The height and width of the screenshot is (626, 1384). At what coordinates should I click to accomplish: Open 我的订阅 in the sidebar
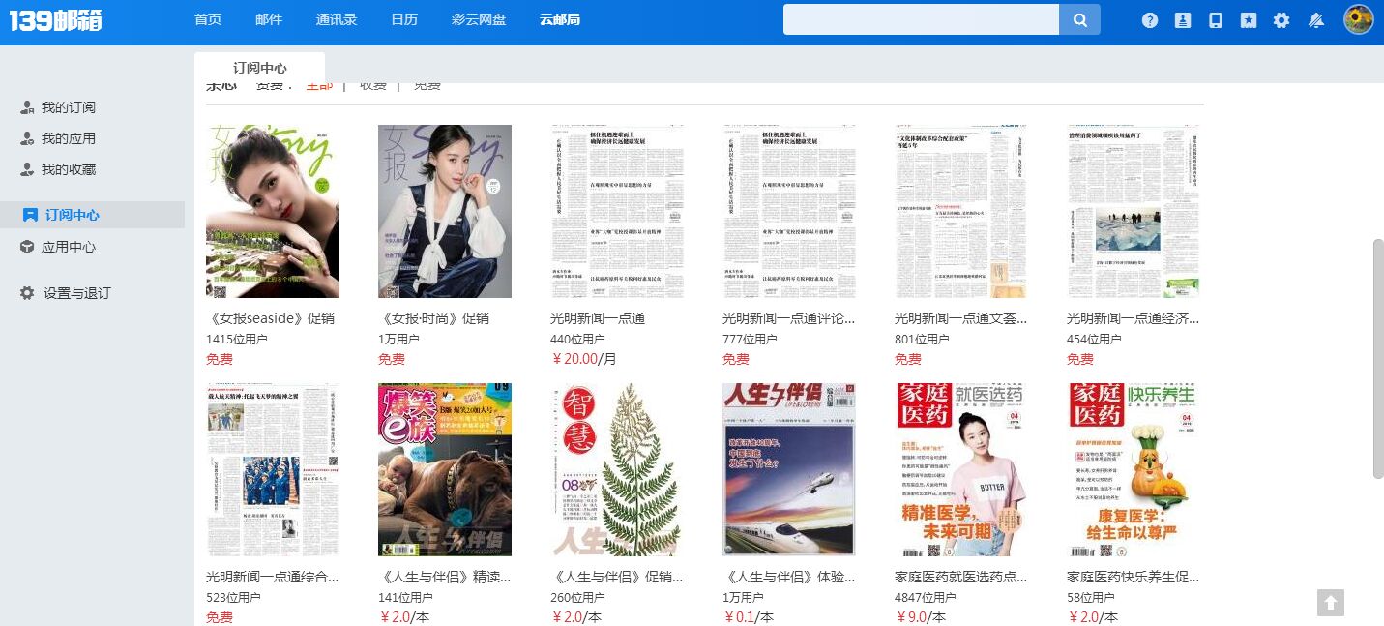pos(68,107)
